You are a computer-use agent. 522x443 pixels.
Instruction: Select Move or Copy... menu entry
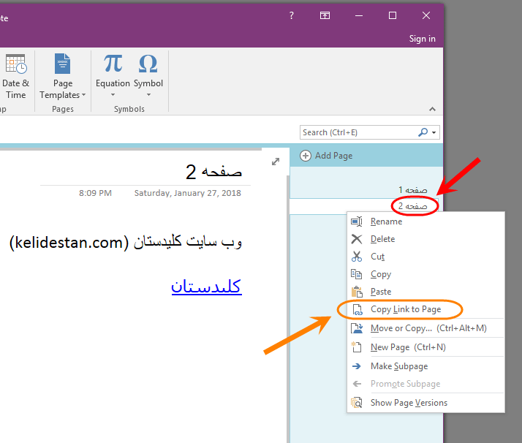coord(425,328)
